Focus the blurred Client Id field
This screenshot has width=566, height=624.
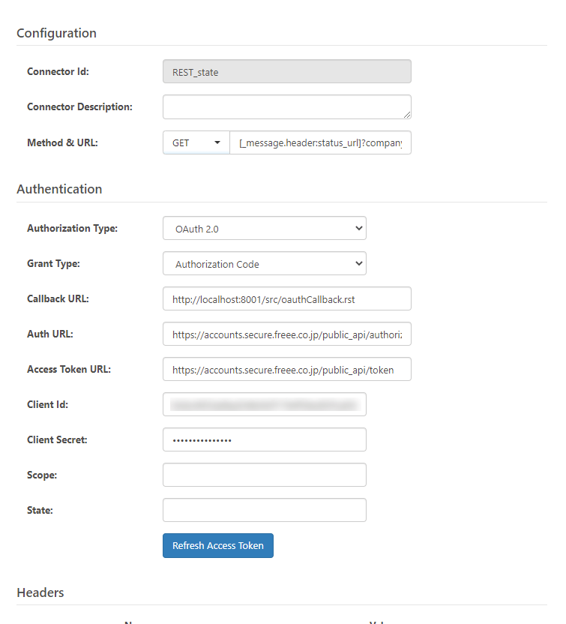[x=264, y=404]
